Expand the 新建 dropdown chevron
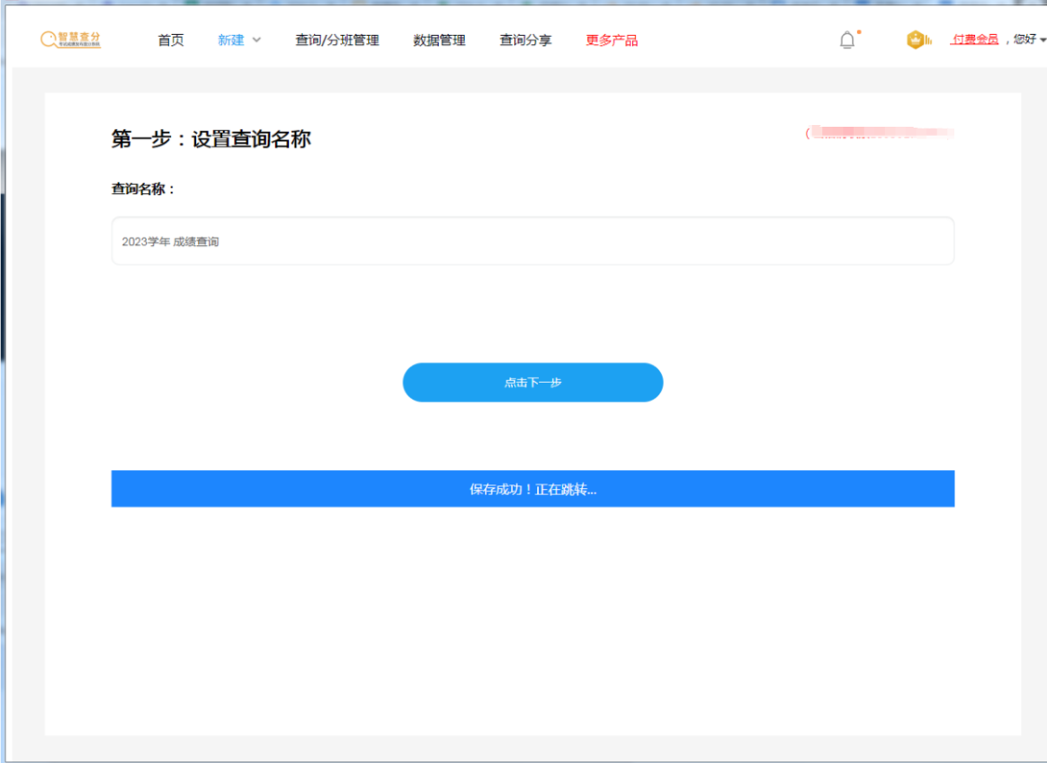 coord(256,40)
